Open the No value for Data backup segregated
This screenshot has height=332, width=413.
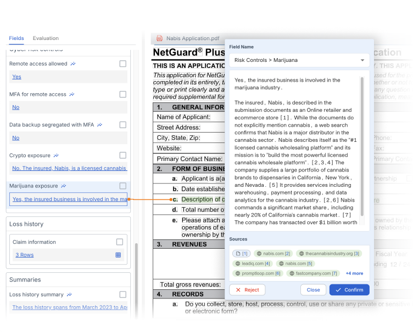pos(16,138)
